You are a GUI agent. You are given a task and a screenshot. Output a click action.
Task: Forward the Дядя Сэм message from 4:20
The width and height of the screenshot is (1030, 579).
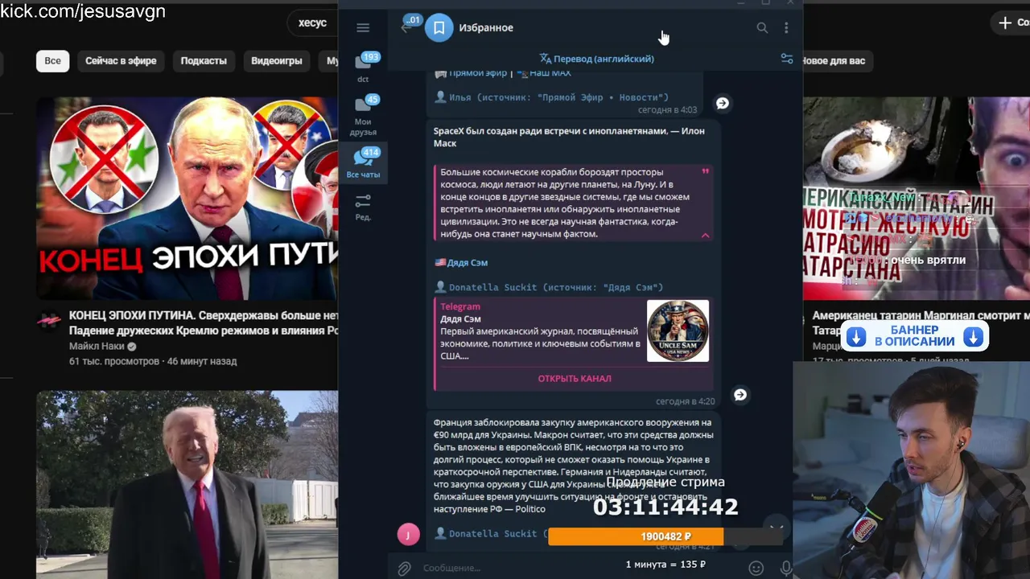pyautogui.click(x=740, y=395)
